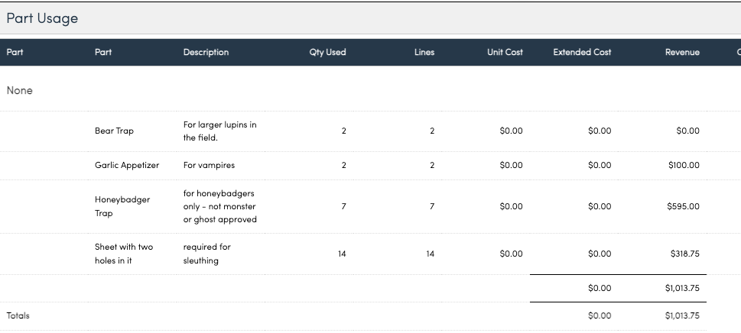This screenshot has height=333, width=741.
Task: Open the Garlic Appetizer part
Action: point(126,165)
